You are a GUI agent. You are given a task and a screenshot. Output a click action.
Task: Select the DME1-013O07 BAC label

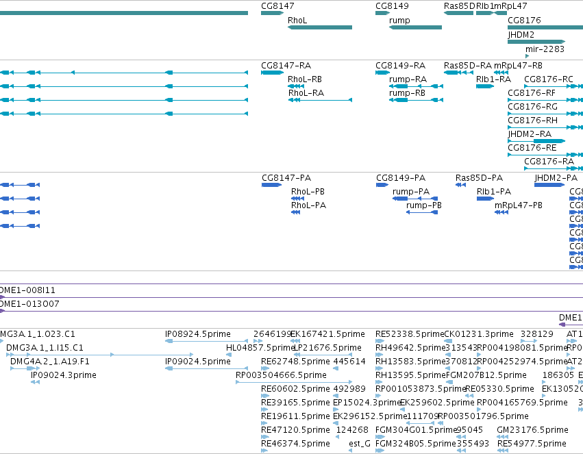pos(29,304)
